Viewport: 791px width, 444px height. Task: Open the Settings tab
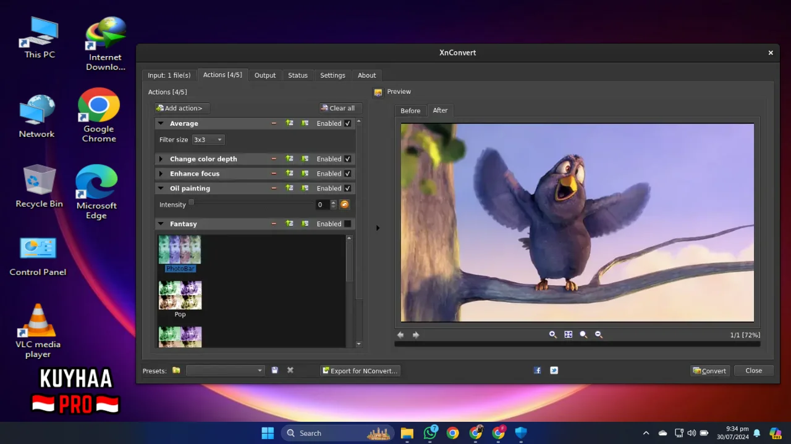332,75
